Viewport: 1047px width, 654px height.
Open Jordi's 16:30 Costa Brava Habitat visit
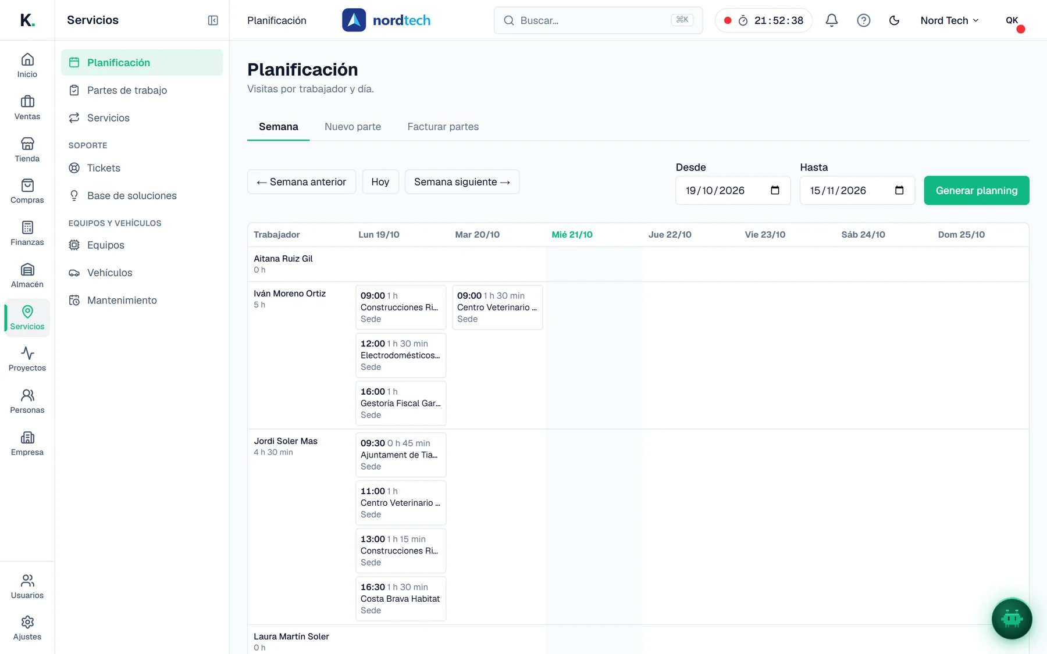(x=401, y=599)
